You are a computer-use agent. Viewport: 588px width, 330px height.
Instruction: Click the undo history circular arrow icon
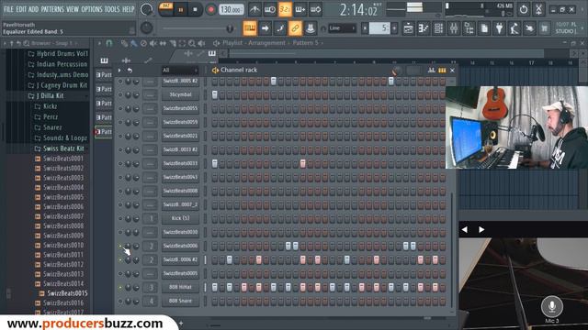[524, 9]
